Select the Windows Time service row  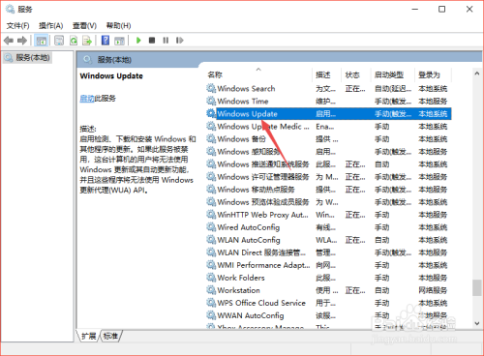[328, 101]
